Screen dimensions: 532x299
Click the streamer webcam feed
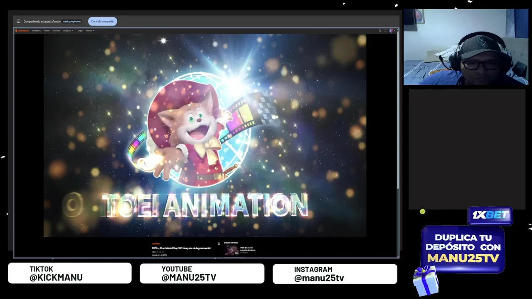click(466, 47)
